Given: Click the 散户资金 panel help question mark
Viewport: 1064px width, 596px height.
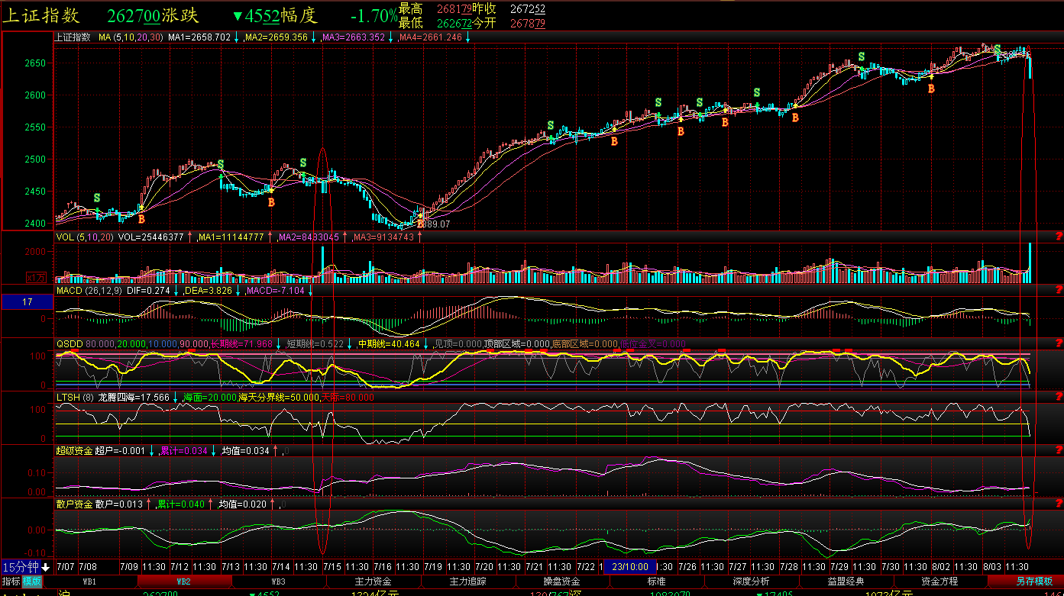Looking at the screenshot, I should point(1059,504).
